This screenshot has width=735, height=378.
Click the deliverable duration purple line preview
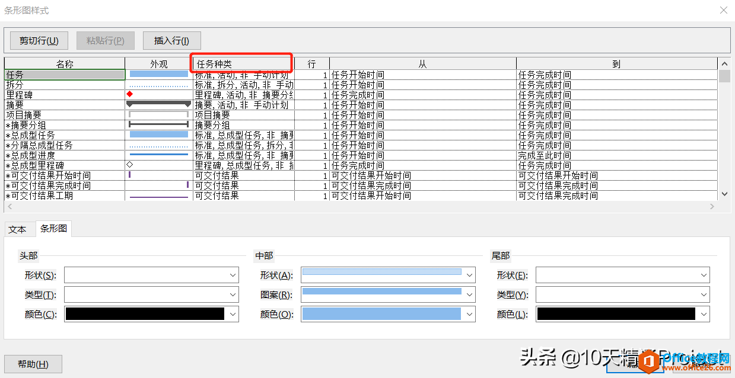click(x=158, y=196)
